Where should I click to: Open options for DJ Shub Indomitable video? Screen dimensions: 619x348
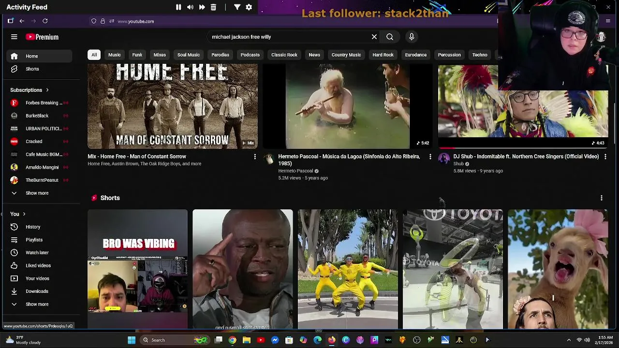pyautogui.click(x=605, y=157)
